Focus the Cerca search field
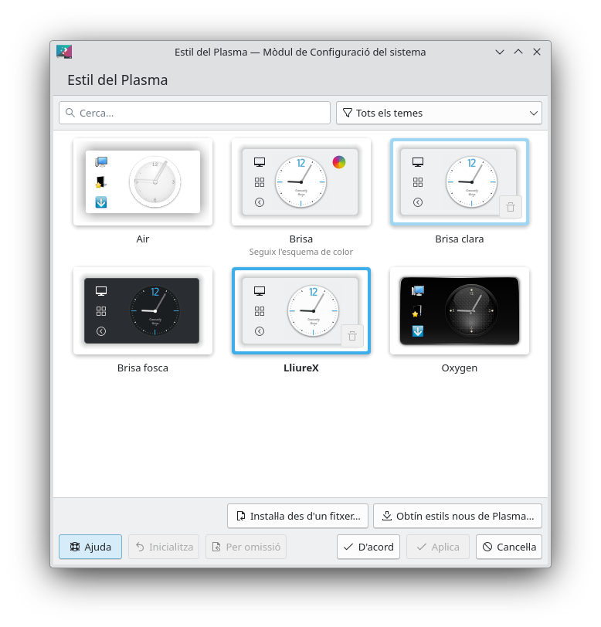This screenshot has height=627, width=601. click(195, 113)
